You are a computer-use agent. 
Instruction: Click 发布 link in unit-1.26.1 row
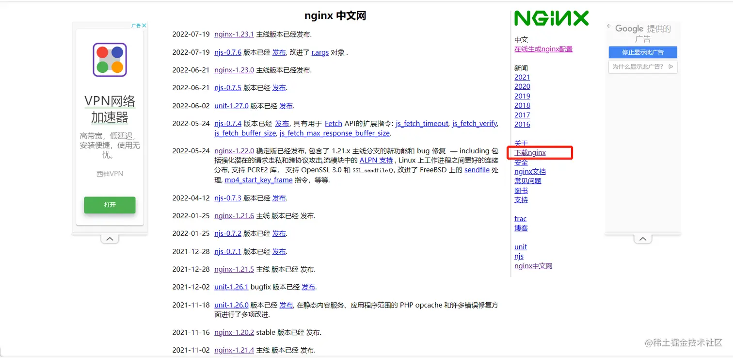(x=308, y=287)
